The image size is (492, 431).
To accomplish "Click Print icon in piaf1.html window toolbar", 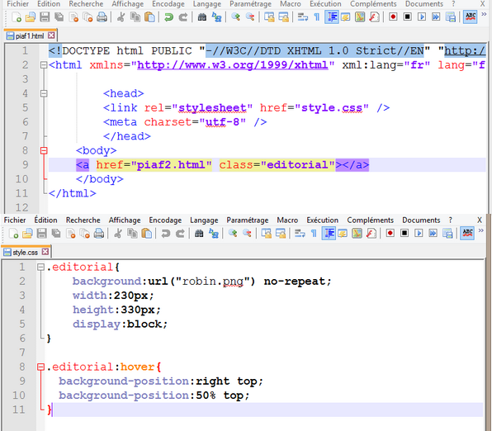I will point(102,17).
